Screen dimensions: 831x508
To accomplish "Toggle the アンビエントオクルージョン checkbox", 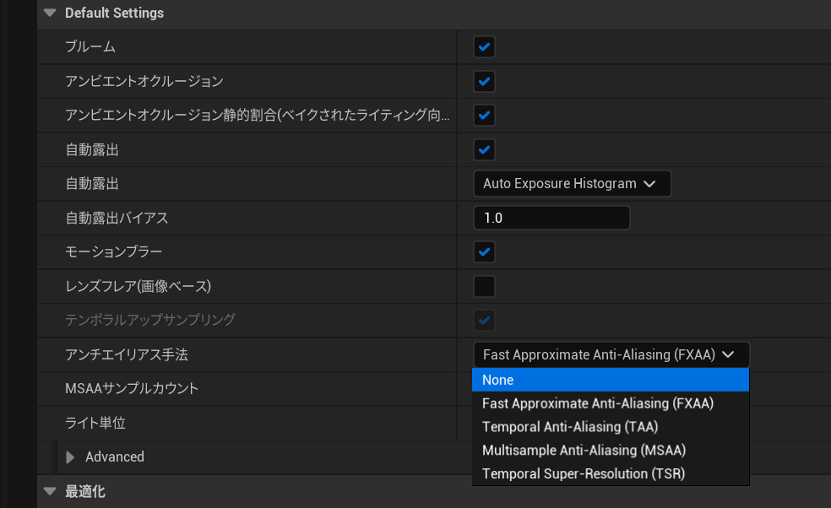I will tap(484, 81).
